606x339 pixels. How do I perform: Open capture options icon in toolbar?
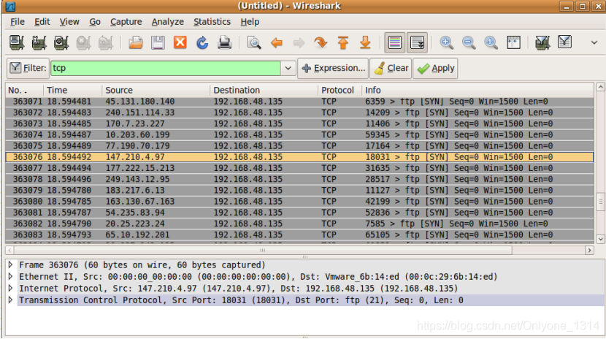click(39, 42)
